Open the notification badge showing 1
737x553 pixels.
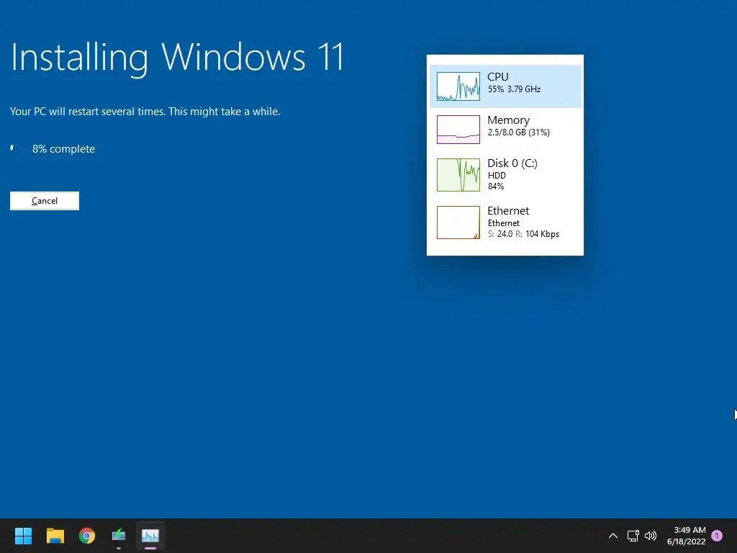point(717,536)
